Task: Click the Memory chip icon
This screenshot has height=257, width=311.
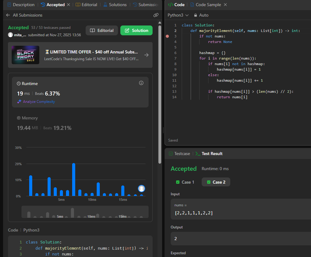Action: (19, 118)
